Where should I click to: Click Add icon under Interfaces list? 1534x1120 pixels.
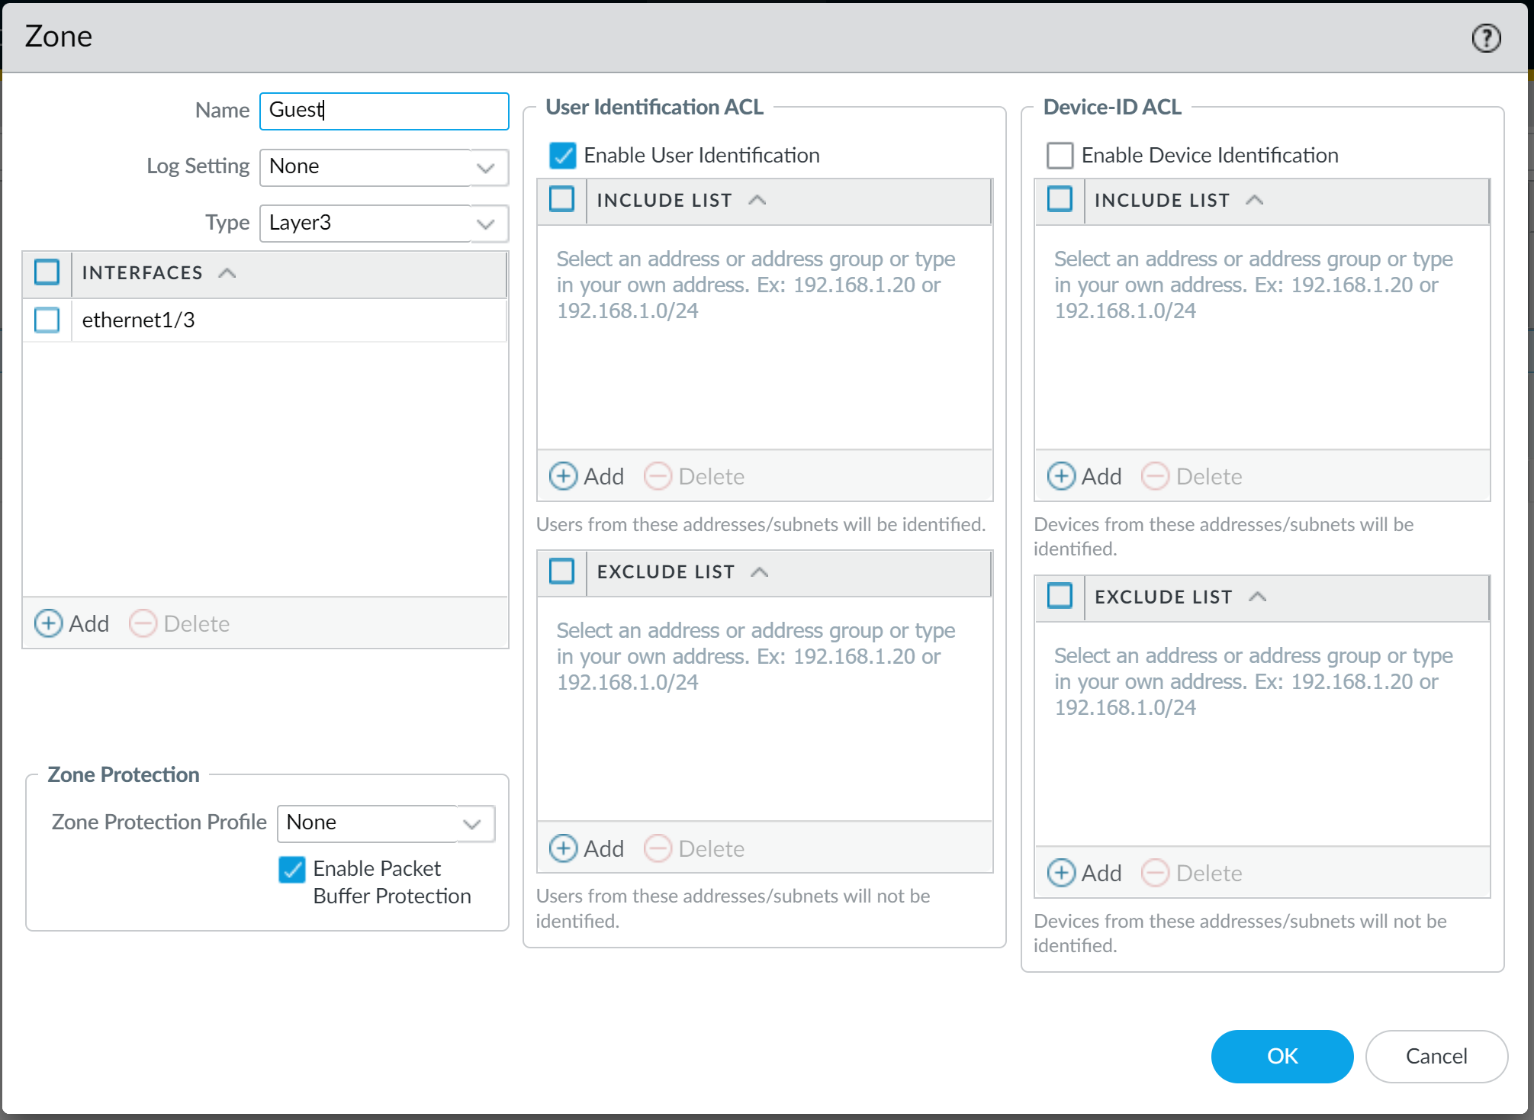tap(49, 623)
